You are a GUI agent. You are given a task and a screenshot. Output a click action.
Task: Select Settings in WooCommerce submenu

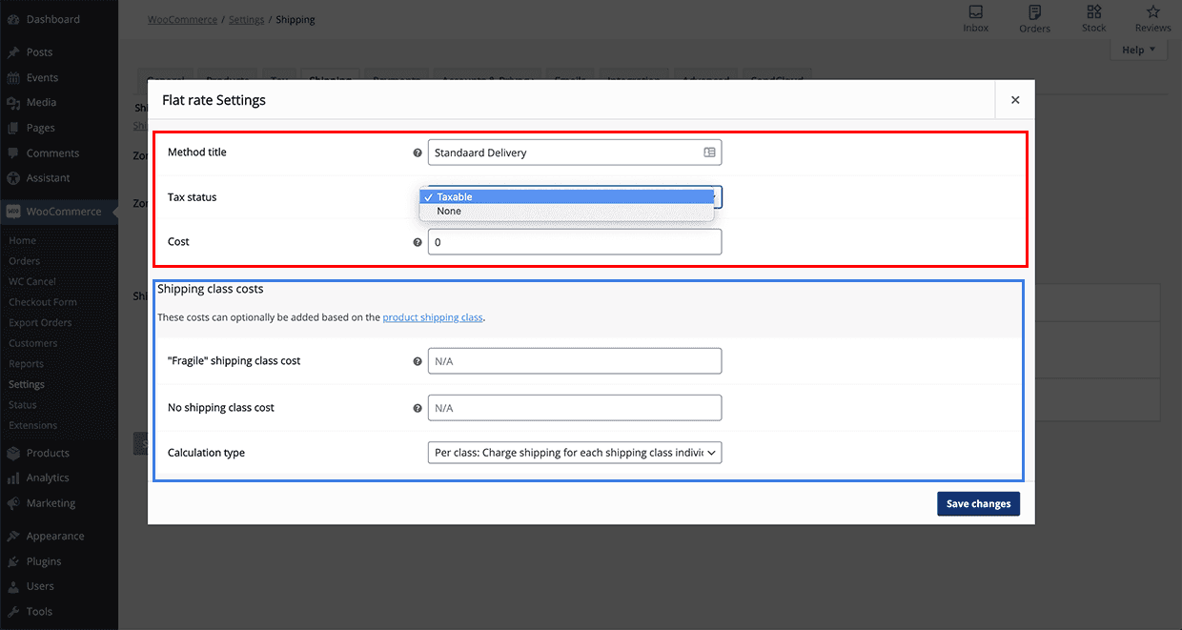pyautogui.click(x=27, y=384)
